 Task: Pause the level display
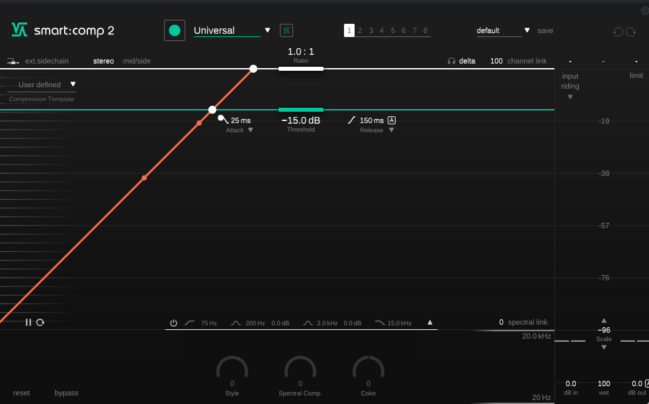point(28,322)
